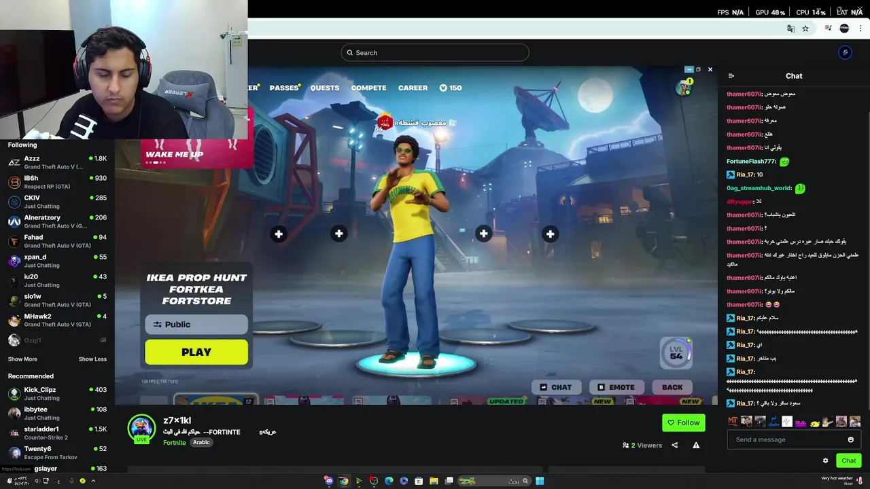
Task: Expand list with Show More
Action: tap(22, 359)
